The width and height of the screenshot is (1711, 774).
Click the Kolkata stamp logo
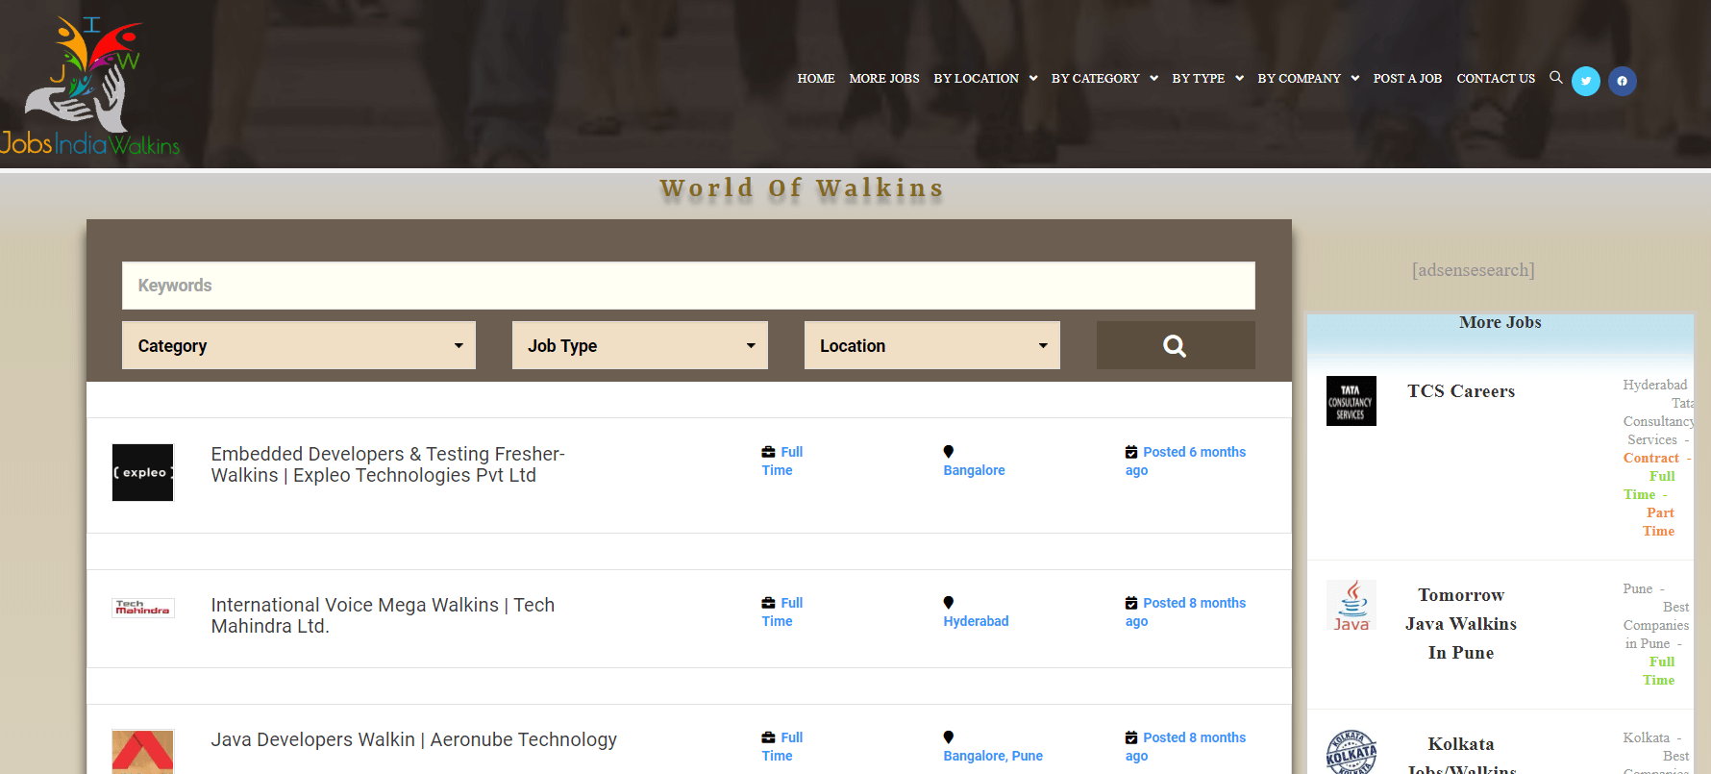tap(1351, 752)
